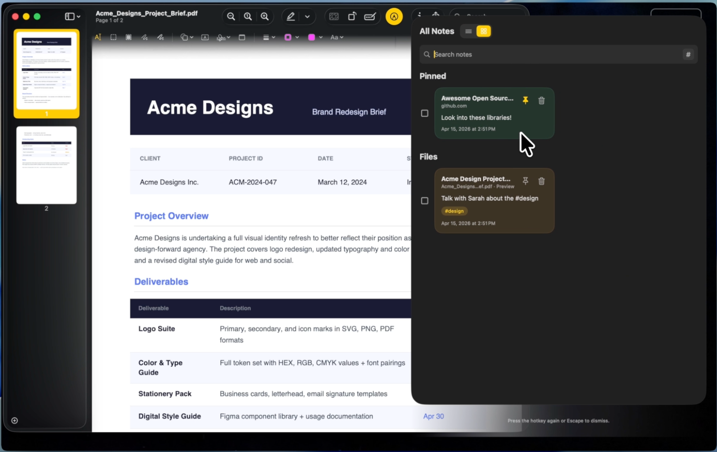Viewport: 717px width, 452px height.
Task: Click the Digital Style Guide row label
Action: point(169,416)
